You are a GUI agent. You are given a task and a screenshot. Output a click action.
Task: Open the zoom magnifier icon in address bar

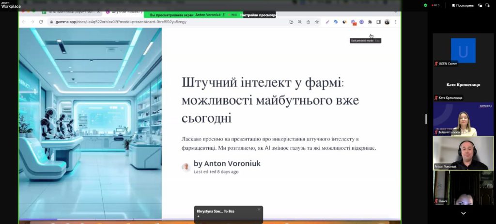[299, 22]
